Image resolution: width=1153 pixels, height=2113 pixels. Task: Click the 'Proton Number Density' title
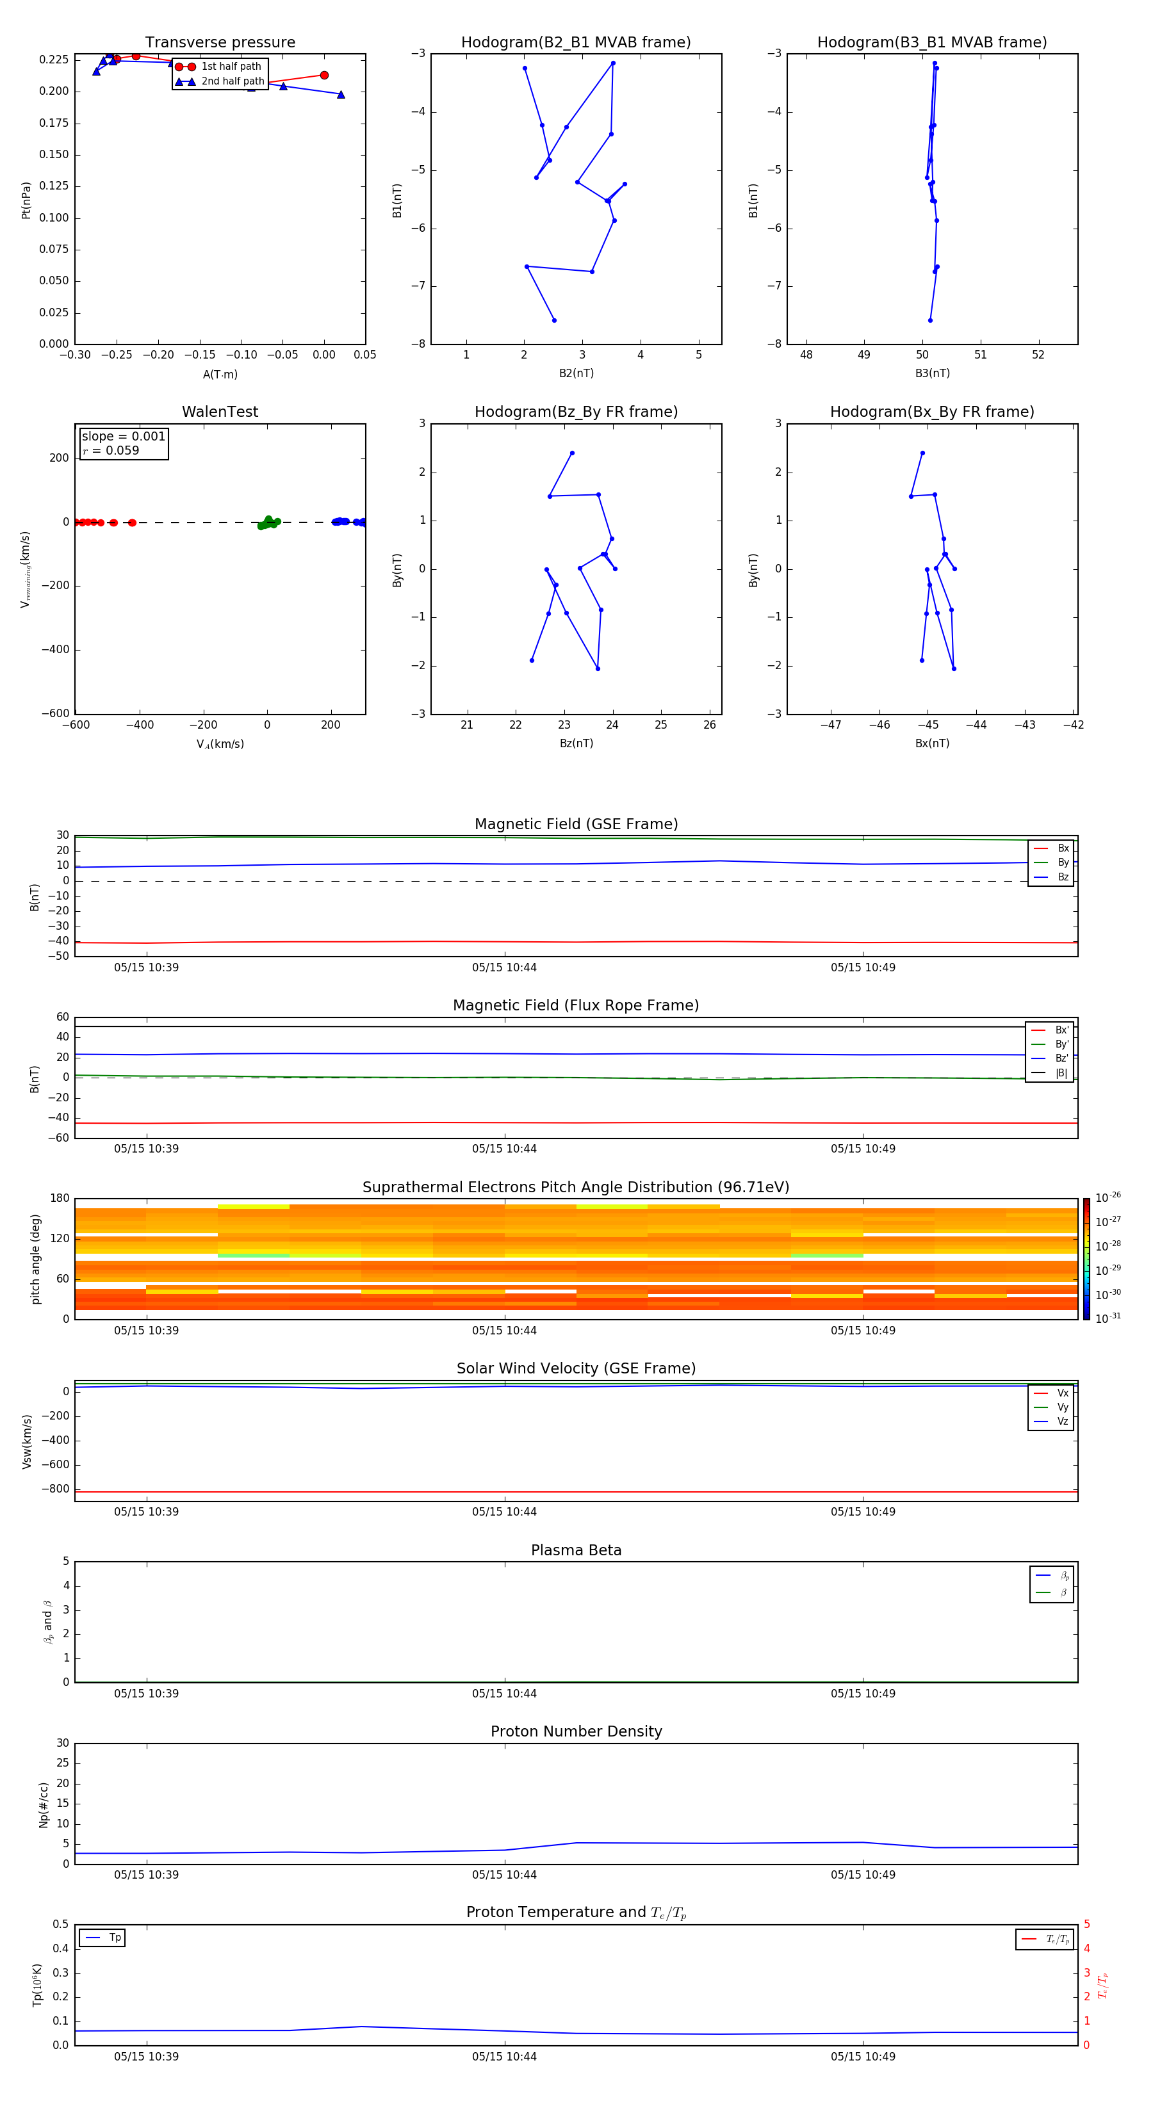click(576, 1731)
